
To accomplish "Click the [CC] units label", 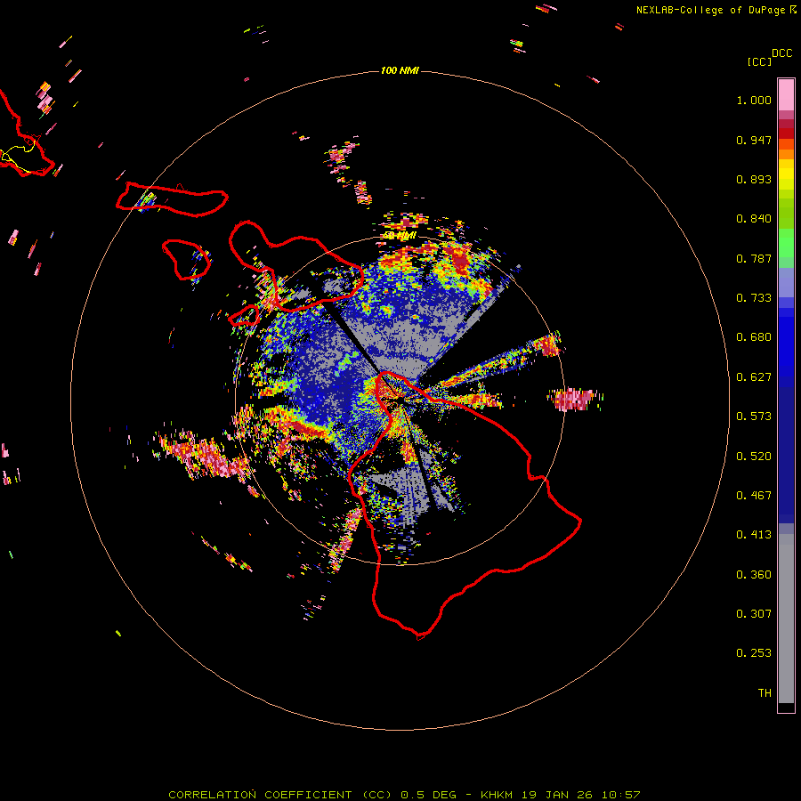I will pos(759,61).
